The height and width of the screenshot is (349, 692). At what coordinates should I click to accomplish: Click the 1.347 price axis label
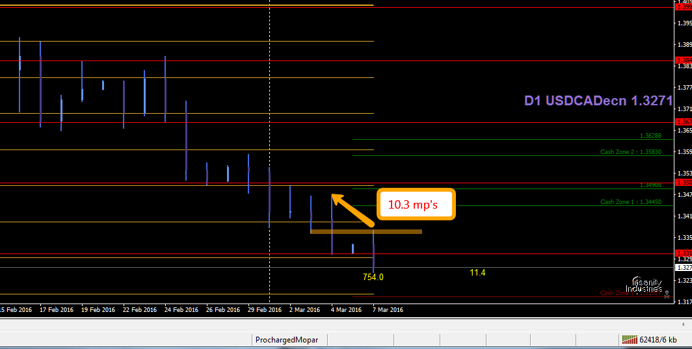point(684,194)
